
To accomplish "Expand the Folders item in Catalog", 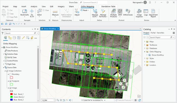I will (x=145, y=62).
